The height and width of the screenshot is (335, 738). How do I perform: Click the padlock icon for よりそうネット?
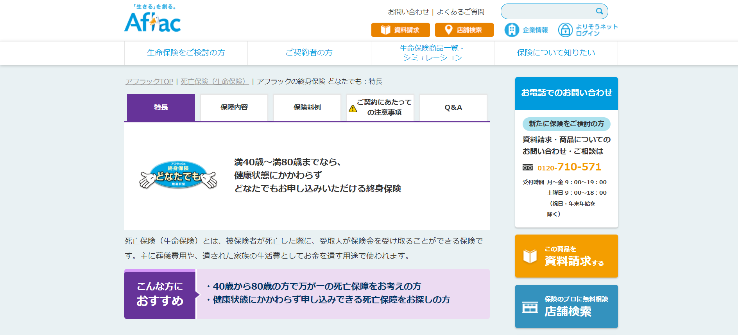565,30
